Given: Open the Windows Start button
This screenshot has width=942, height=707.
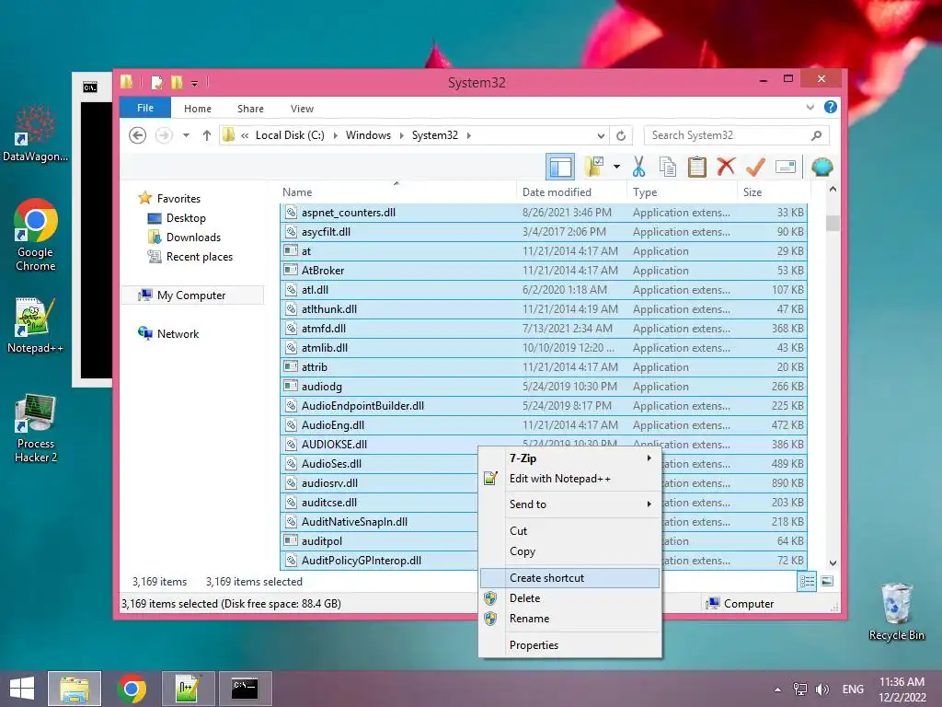Looking at the screenshot, I should (x=22, y=689).
